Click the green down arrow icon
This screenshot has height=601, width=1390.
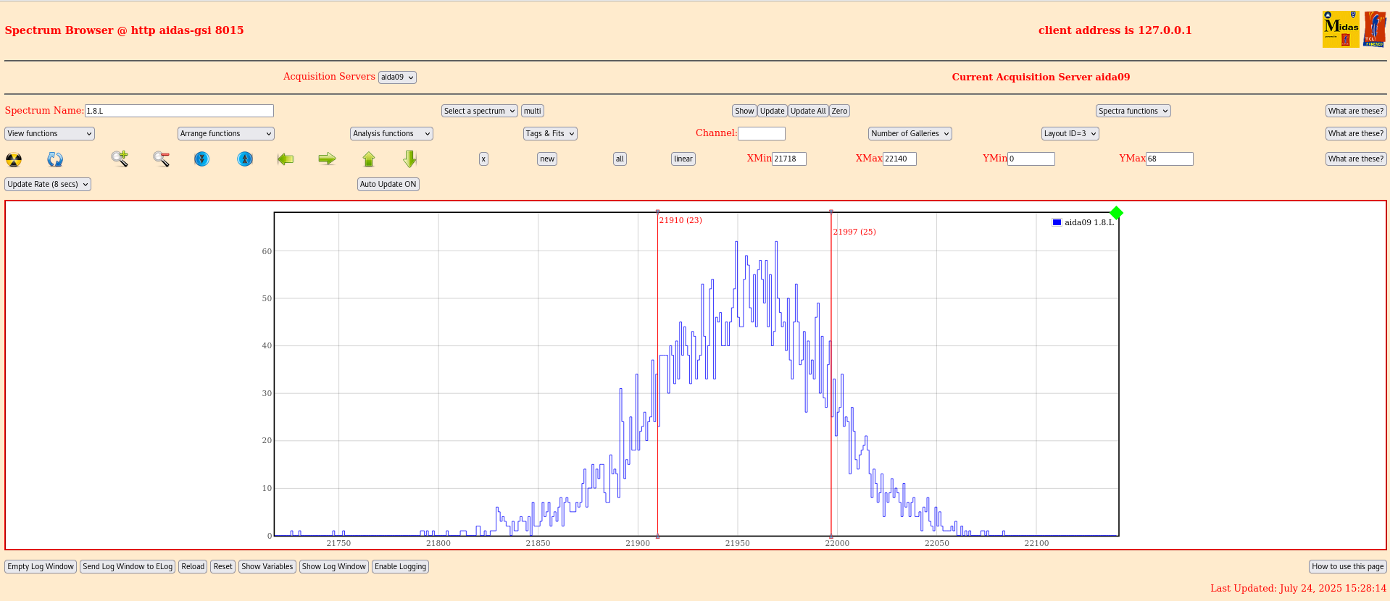point(409,159)
